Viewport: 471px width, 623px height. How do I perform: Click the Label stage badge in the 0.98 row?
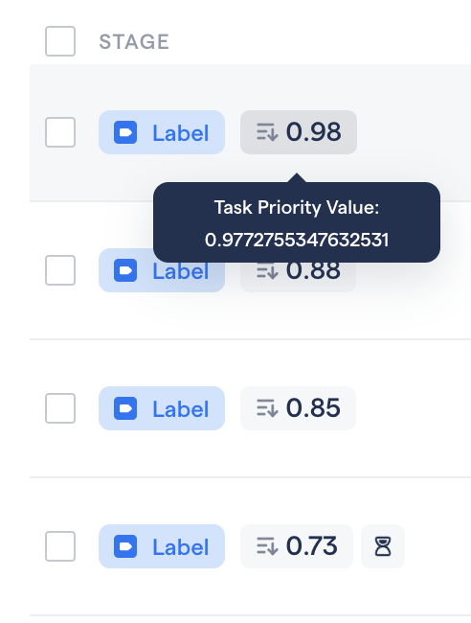(162, 132)
